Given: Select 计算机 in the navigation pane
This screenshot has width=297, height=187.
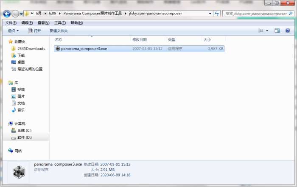Looking at the screenshot, I should (20, 123).
